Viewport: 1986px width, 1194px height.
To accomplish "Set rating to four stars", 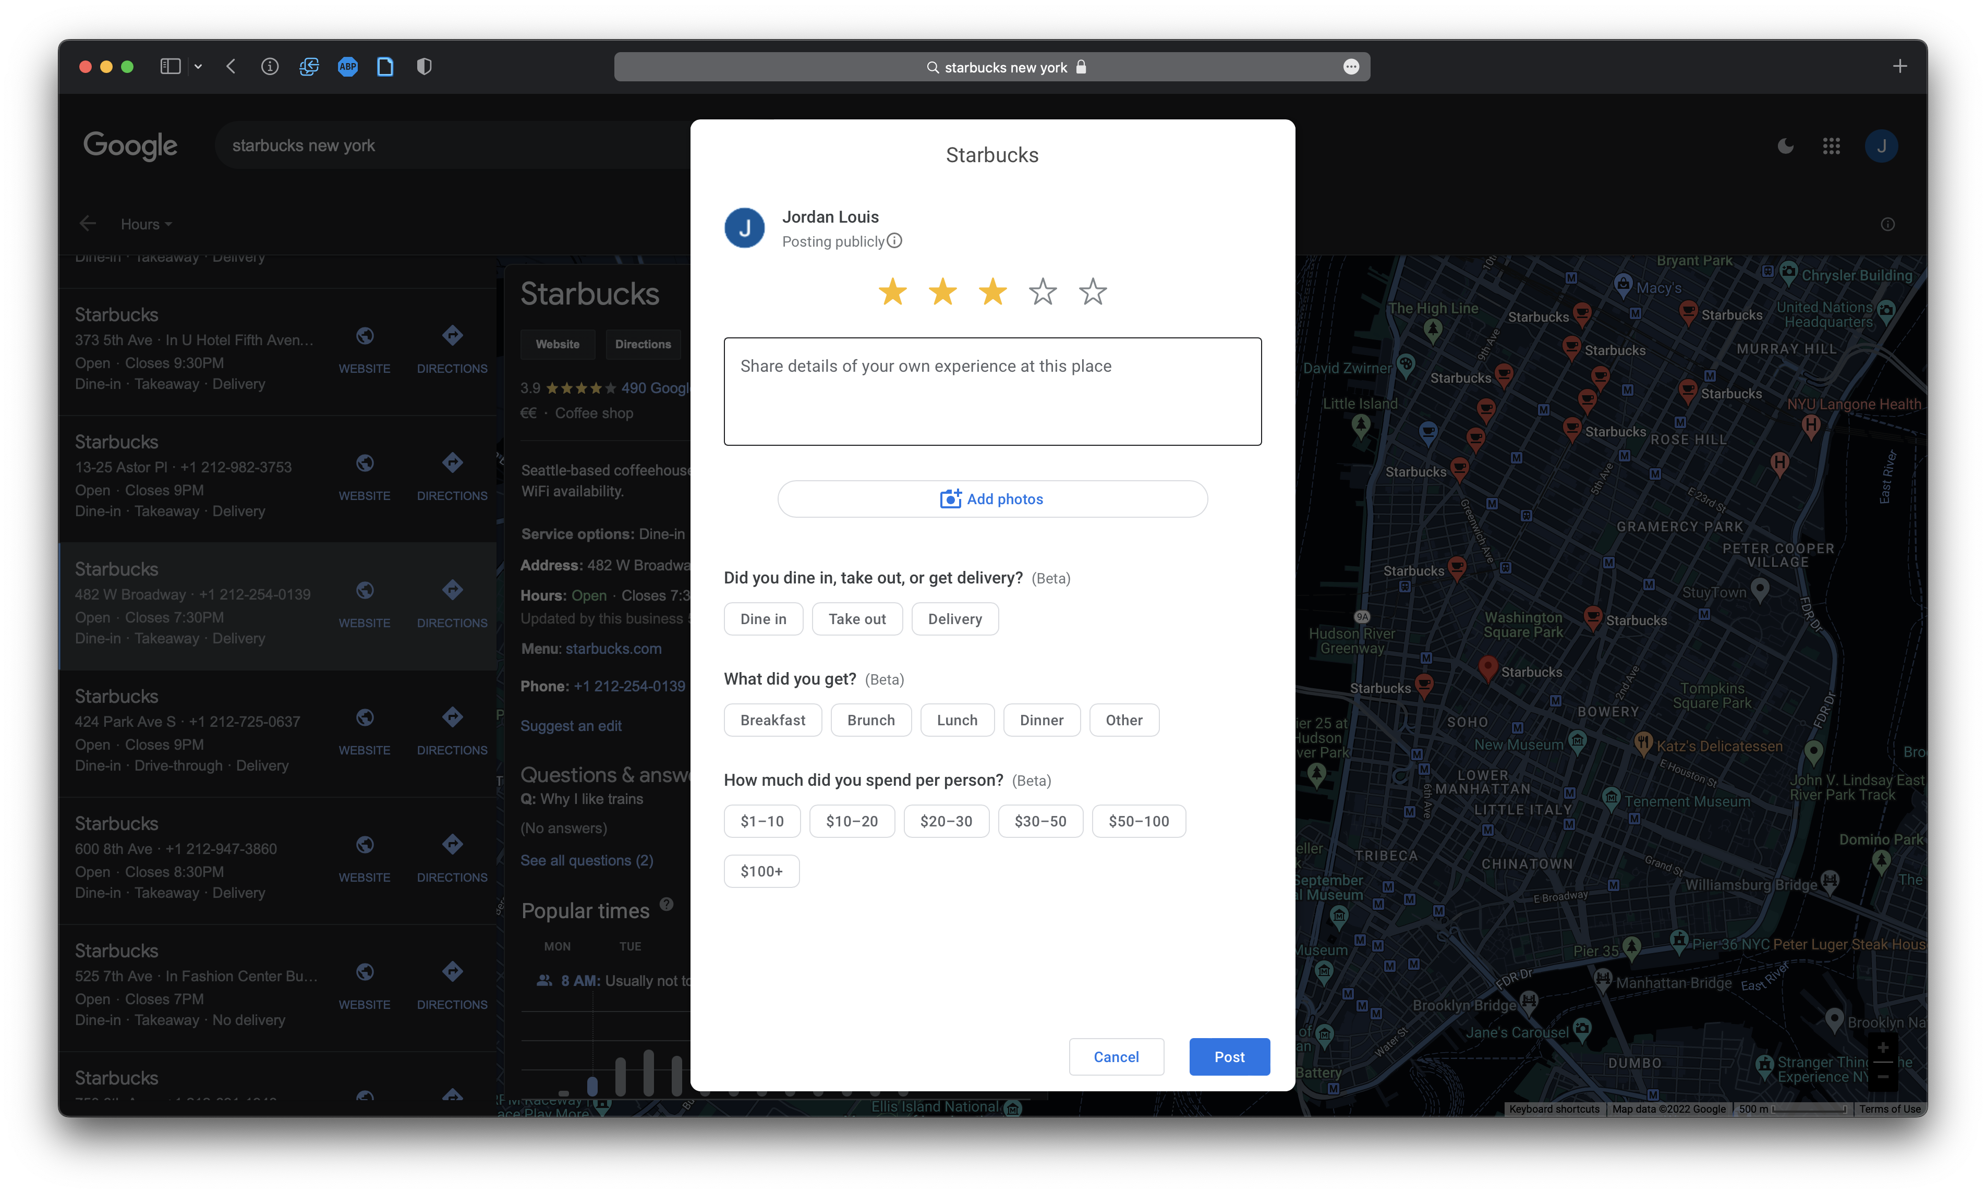I will (x=1043, y=291).
